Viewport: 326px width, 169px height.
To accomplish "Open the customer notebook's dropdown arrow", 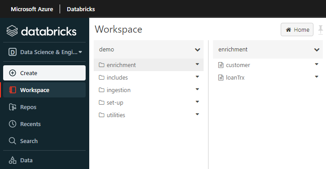I will click(317, 64).
